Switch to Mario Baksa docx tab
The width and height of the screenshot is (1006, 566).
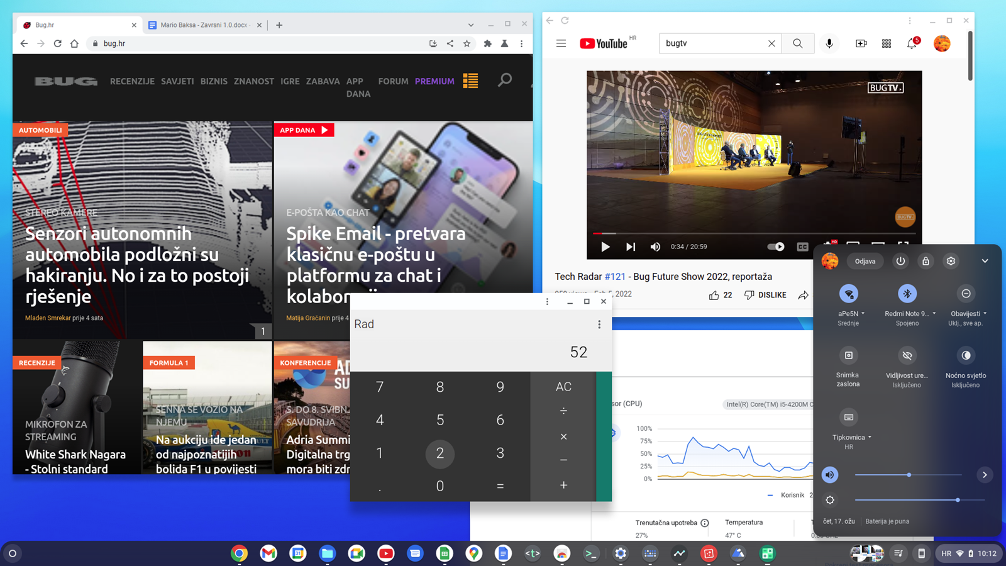pyautogui.click(x=206, y=25)
